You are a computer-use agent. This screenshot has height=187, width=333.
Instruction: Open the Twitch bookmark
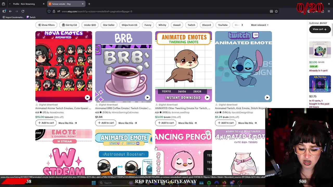point(31,17)
